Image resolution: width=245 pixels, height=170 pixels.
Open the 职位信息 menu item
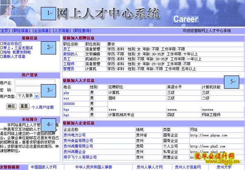coord(21,31)
